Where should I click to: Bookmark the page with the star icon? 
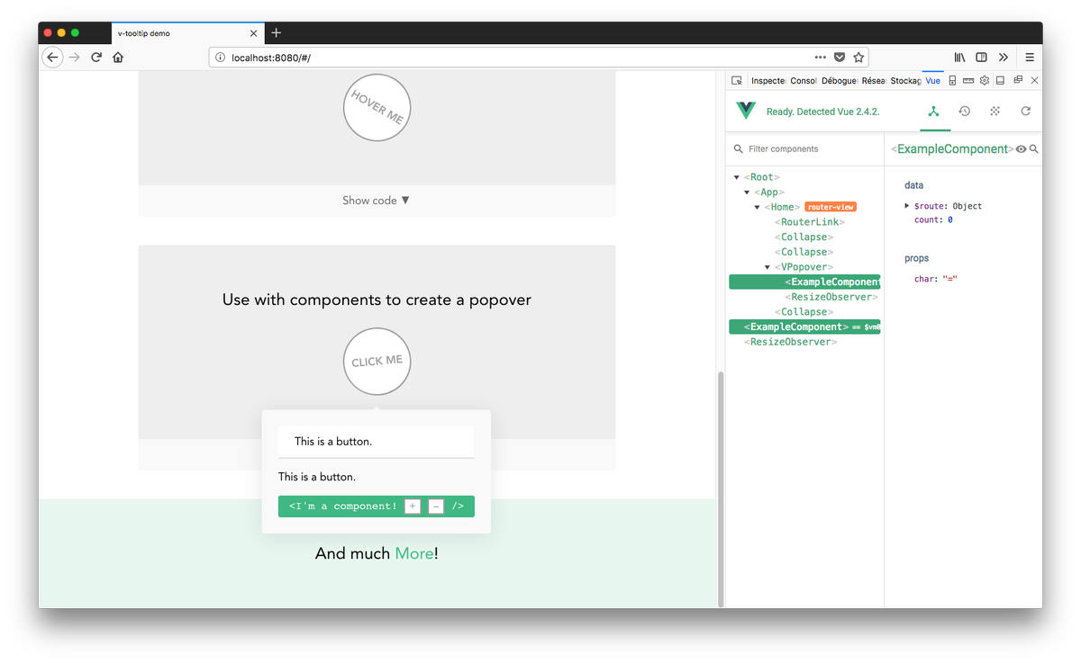pyautogui.click(x=858, y=57)
